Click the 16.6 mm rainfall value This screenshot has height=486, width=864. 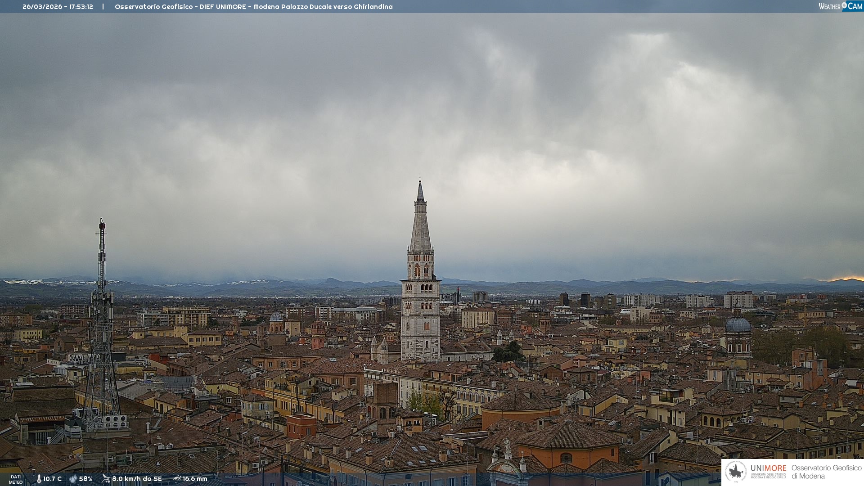(x=195, y=479)
